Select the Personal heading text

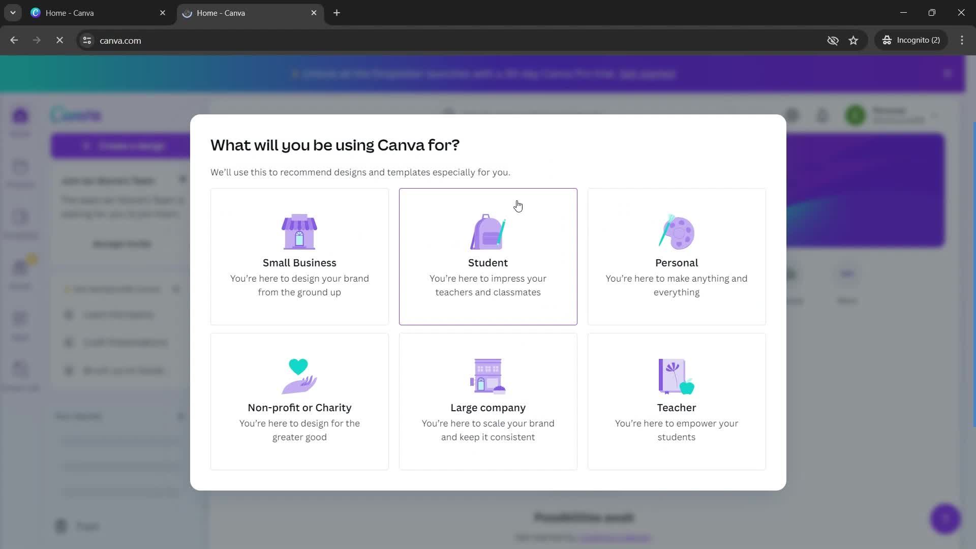tap(677, 263)
